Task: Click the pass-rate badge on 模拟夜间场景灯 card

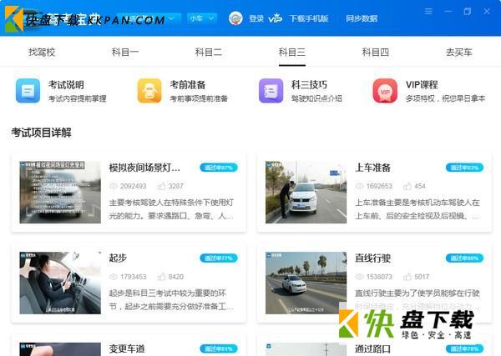Action: 219,168
